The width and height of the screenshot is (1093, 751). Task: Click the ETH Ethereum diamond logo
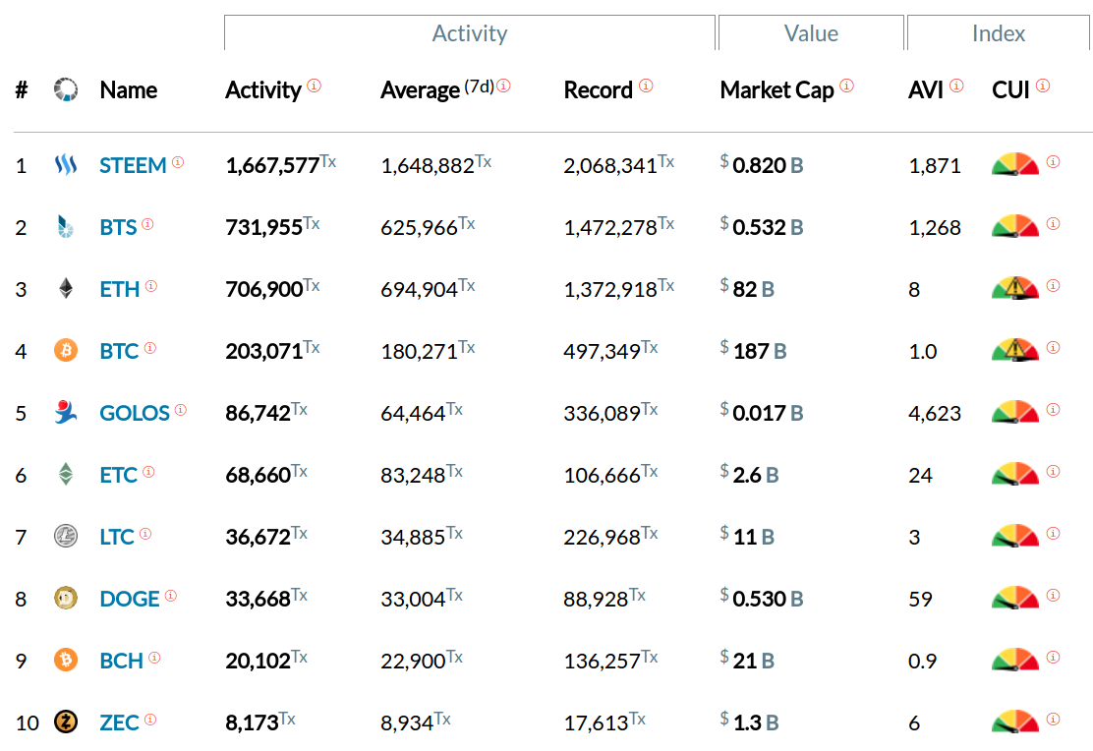(x=66, y=288)
